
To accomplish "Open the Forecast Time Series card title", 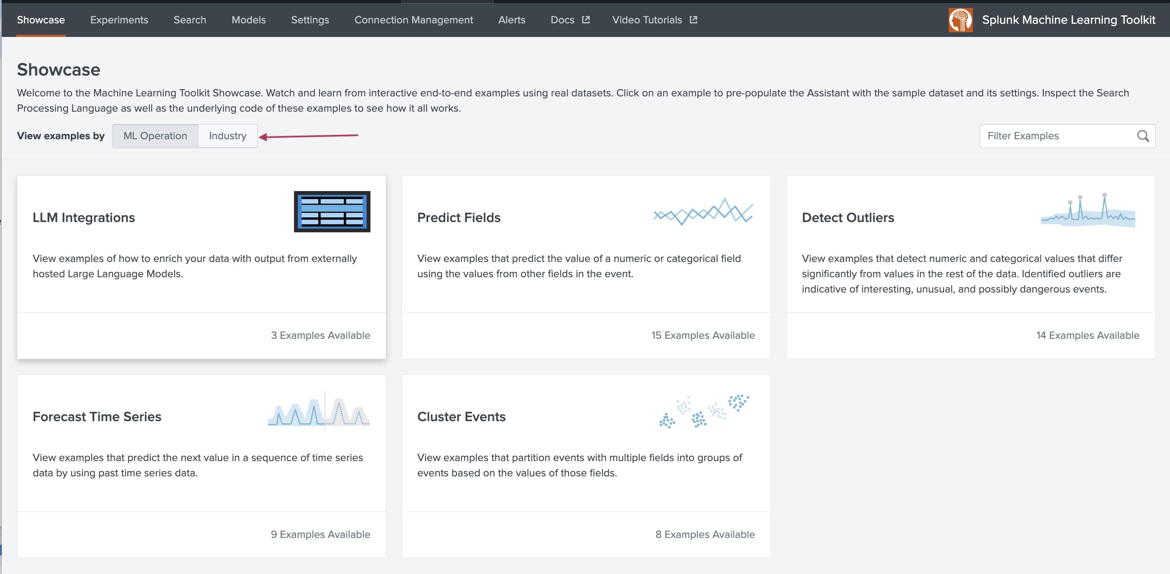I will pos(97,416).
